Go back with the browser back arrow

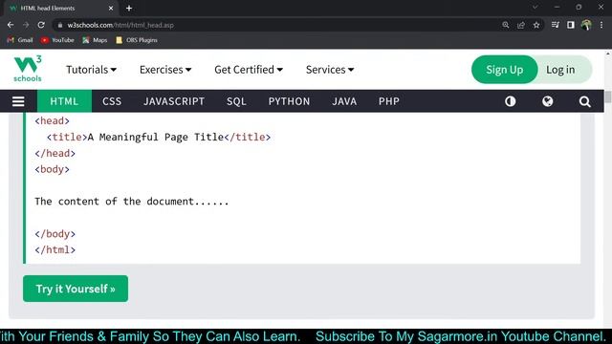click(x=11, y=25)
